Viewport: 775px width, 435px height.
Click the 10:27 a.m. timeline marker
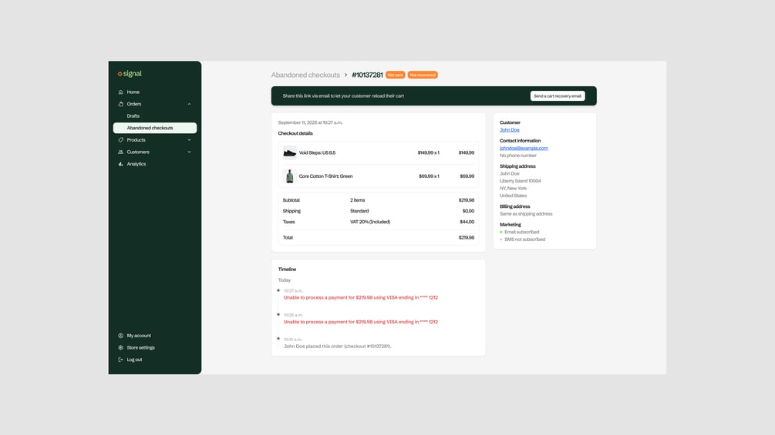[278, 290]
